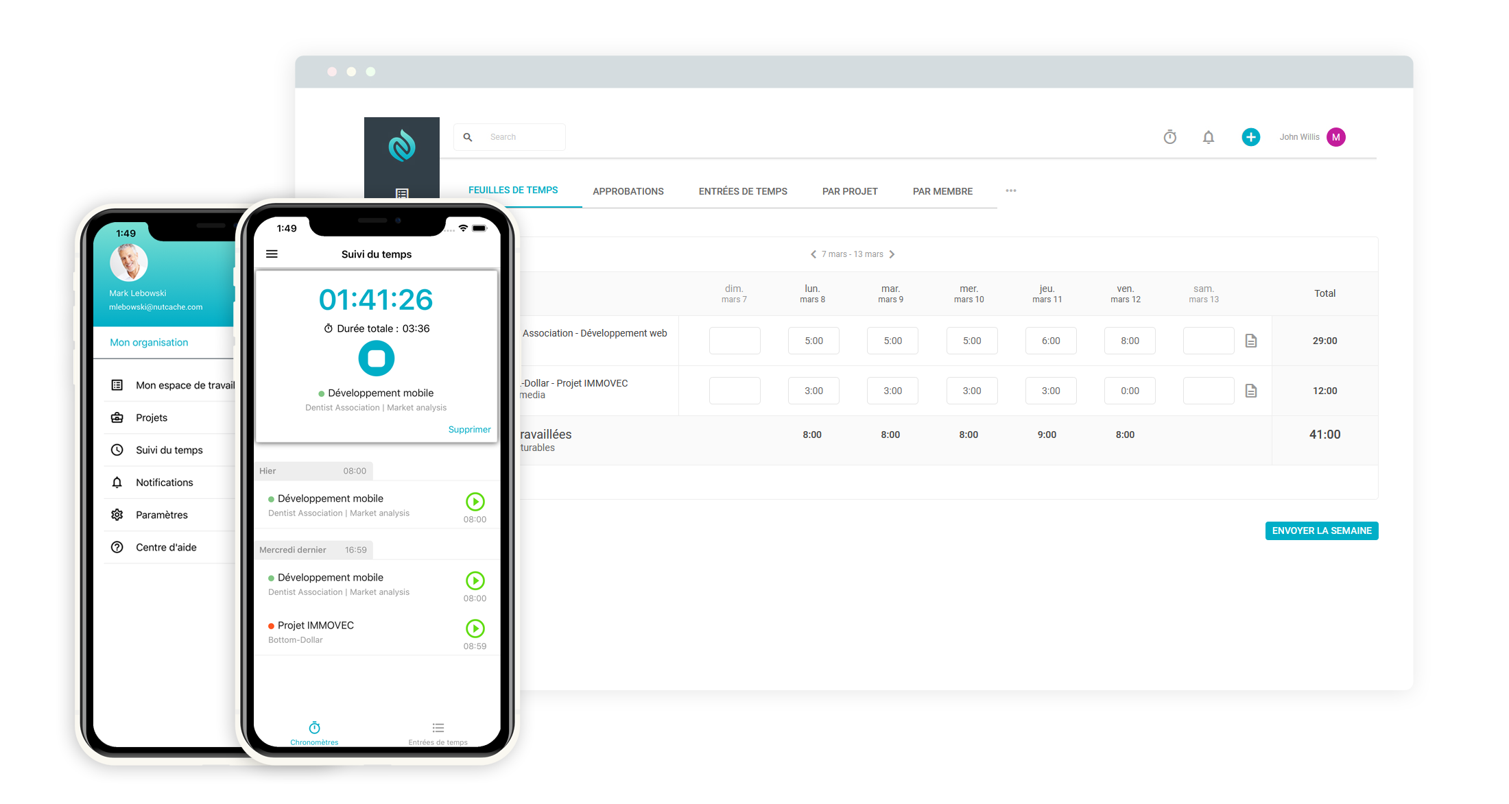Open the Par projet tab
Viewport: 1509px width, 804px height.
coord(849,191)
